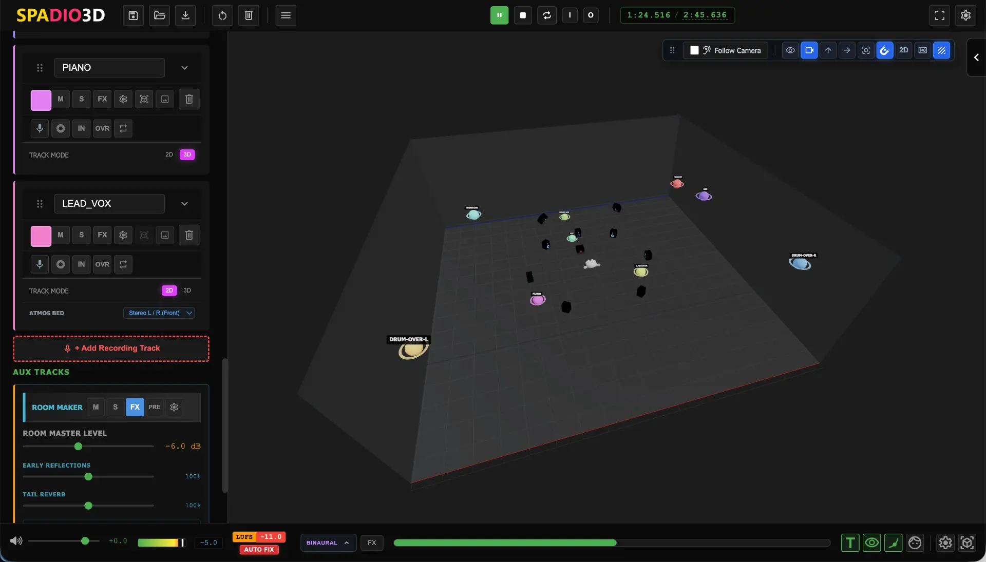Click the download/export icon in top toolbar
This screenshot has width=986, height=562.
pos(185,15)
